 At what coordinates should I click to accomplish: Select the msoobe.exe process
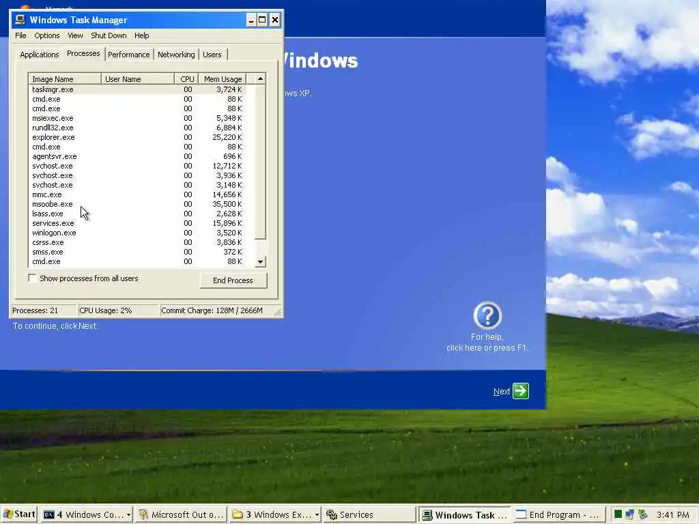pyautogui.click(x=137, y=204)
